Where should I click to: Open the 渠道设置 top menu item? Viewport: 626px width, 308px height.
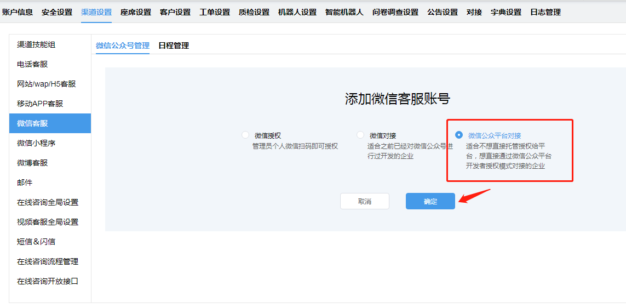(96, 13)
